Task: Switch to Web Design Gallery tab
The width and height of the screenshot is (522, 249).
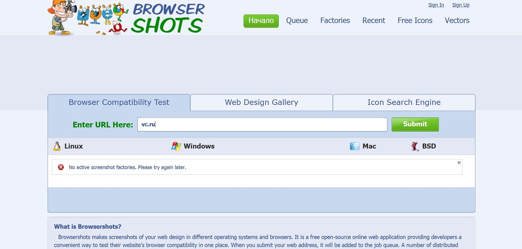Action: click(262, 102)
